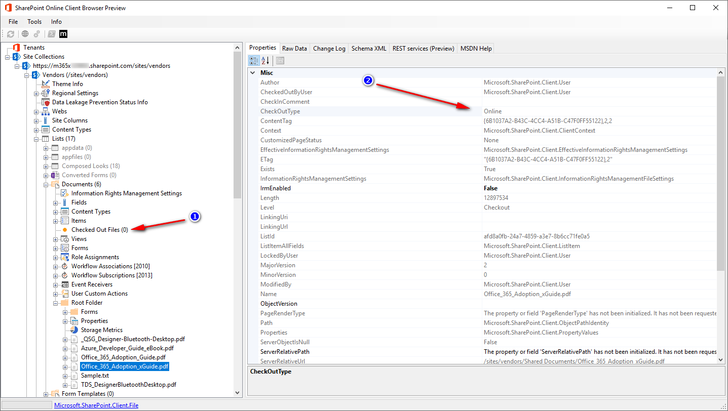The height and width of the screenshot is (411, 728).
Task: Select the Categorized view icon in Properties toolbar
Action: [254, 61]
